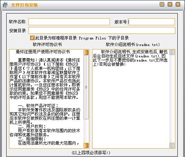The width and height of the screenshot is (185, 157).
Task: Click the (以上四项必须添写!) note
Action: tap(91, 153)
